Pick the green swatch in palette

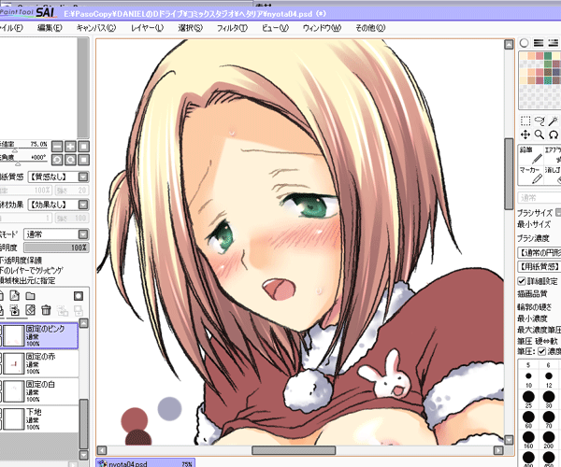[x=548, y=56]
